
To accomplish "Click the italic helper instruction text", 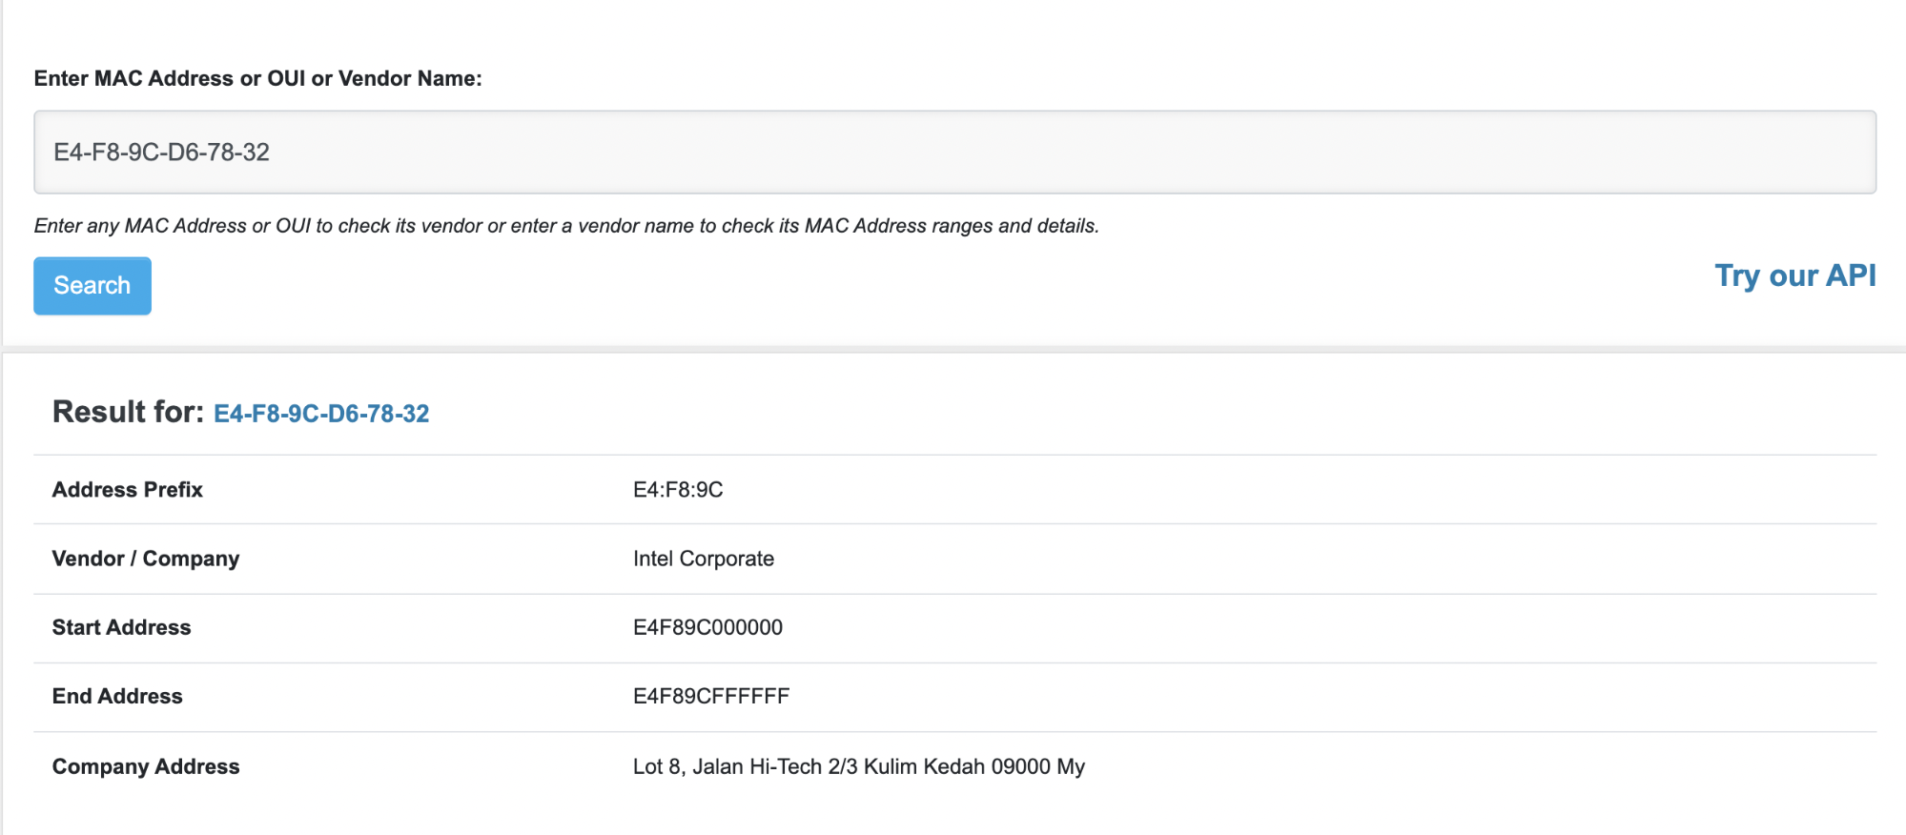I will click(566, 226).
